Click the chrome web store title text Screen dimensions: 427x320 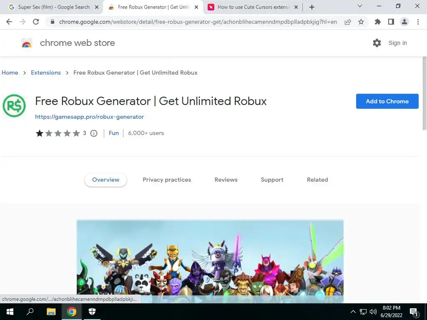[x=77, y=43]
